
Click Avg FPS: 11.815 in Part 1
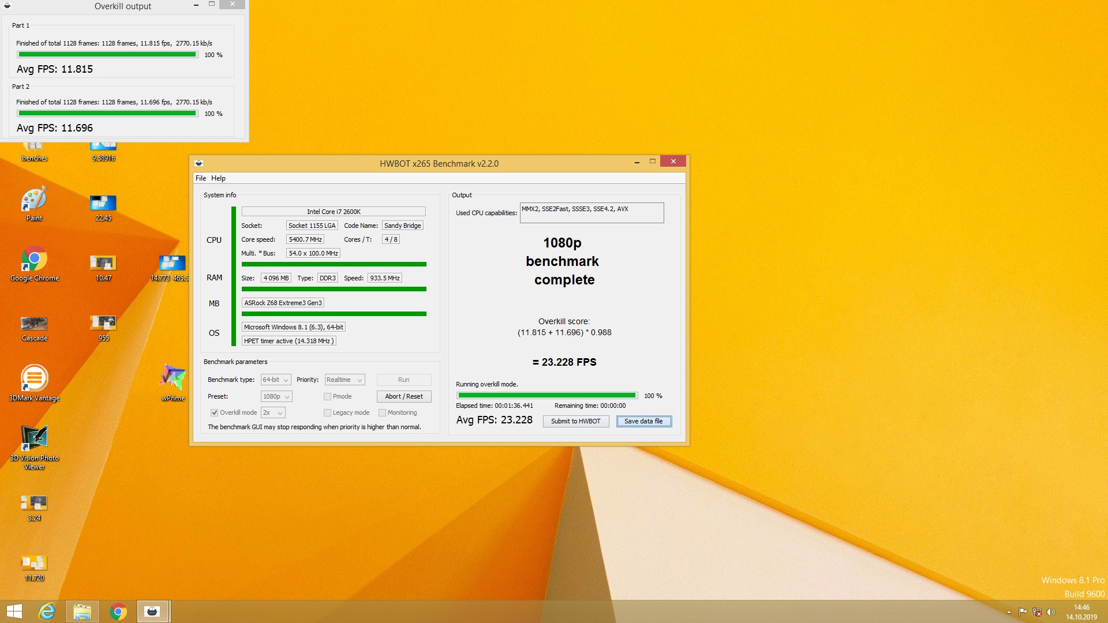coord(55,69)
